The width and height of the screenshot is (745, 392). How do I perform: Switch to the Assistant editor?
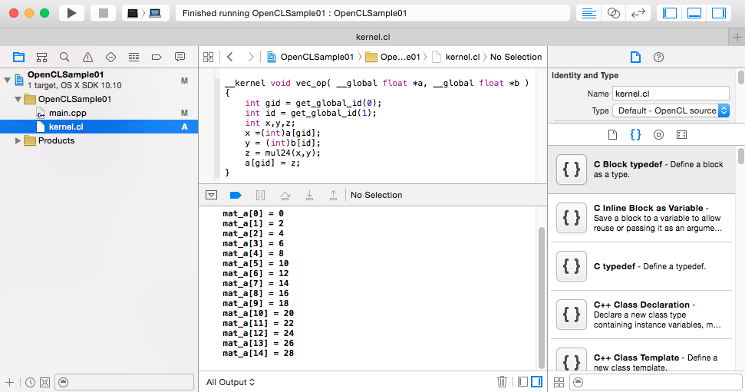613,13
